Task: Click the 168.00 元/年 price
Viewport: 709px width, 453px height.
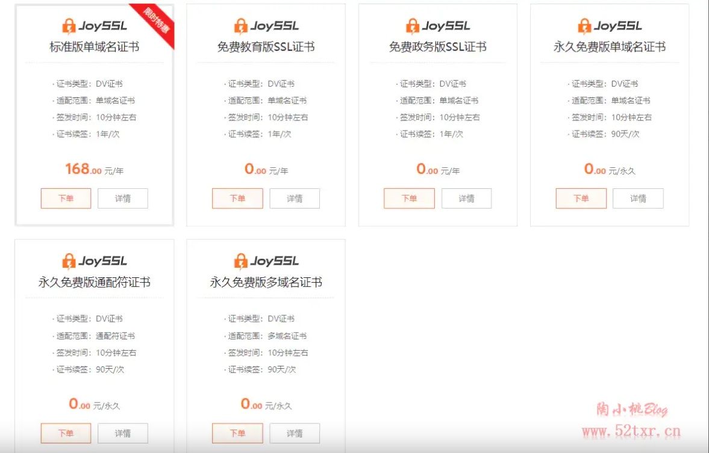Action: click(95, 170)
